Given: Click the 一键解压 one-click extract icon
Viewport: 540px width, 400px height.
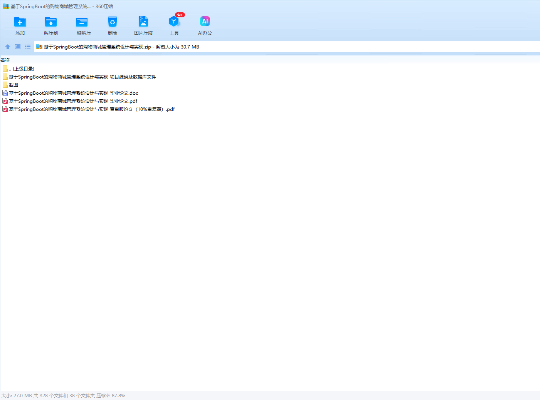Looking at the screenshot, I should click(82, 22).
